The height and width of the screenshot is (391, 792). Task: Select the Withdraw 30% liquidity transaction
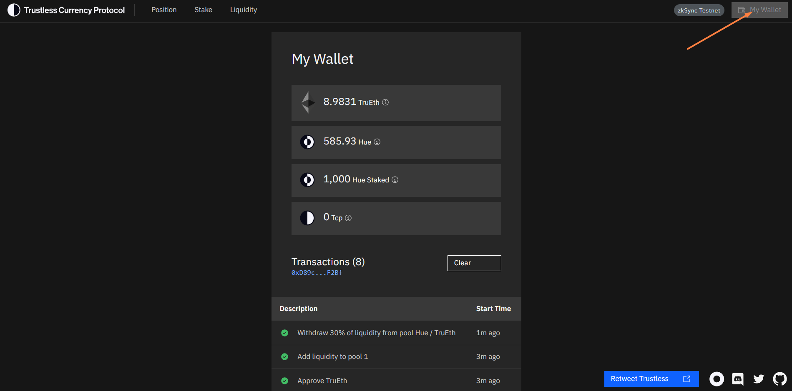click(x=376, y=333)
